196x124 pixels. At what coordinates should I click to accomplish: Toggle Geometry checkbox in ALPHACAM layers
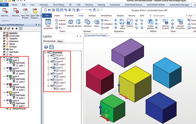pyautogui.click(x=4, y=33)
